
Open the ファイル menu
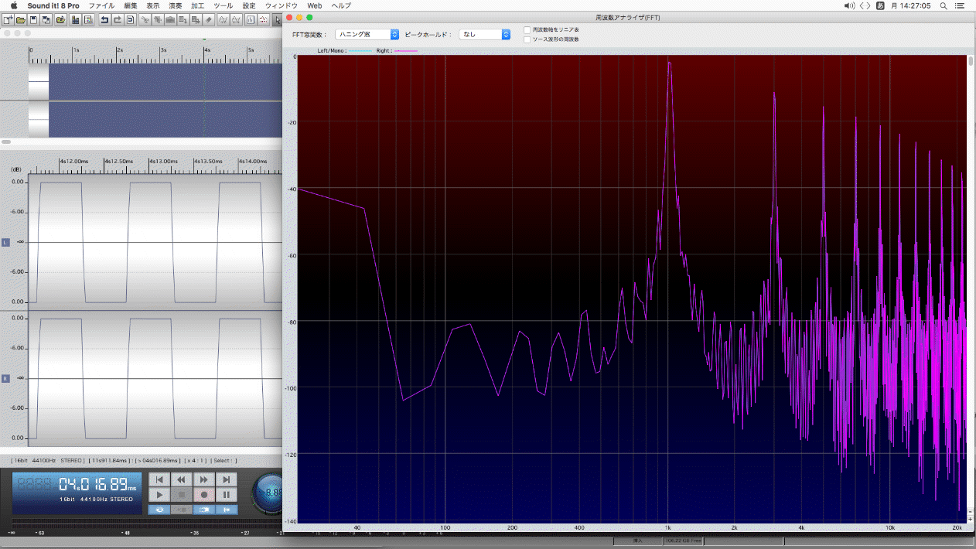pos(101,5)
